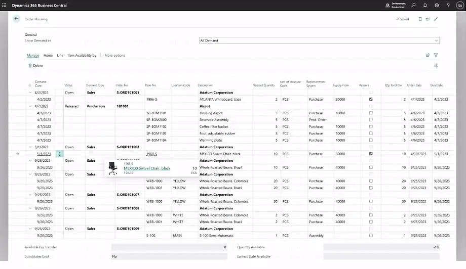This screenshot has width=466, height=269.
Task: Click the chair thumbnail in the popup
Action: (112, 168)
